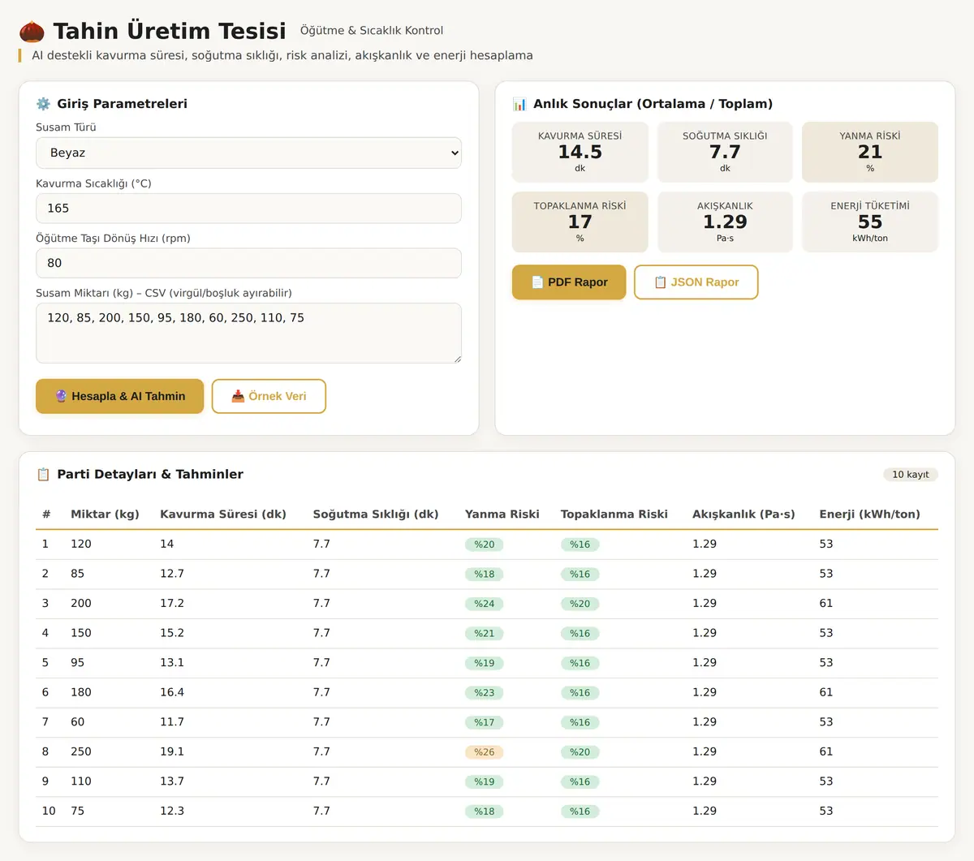Click the Akışkanlık (Pa·s) column header
This screenshot has height=861, width=974.
[x=743, y=514]
